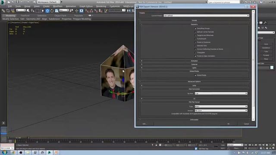Click the Selection Lock Toggle icon
This screenshot has width=276, height=155.
coord(156,145)
